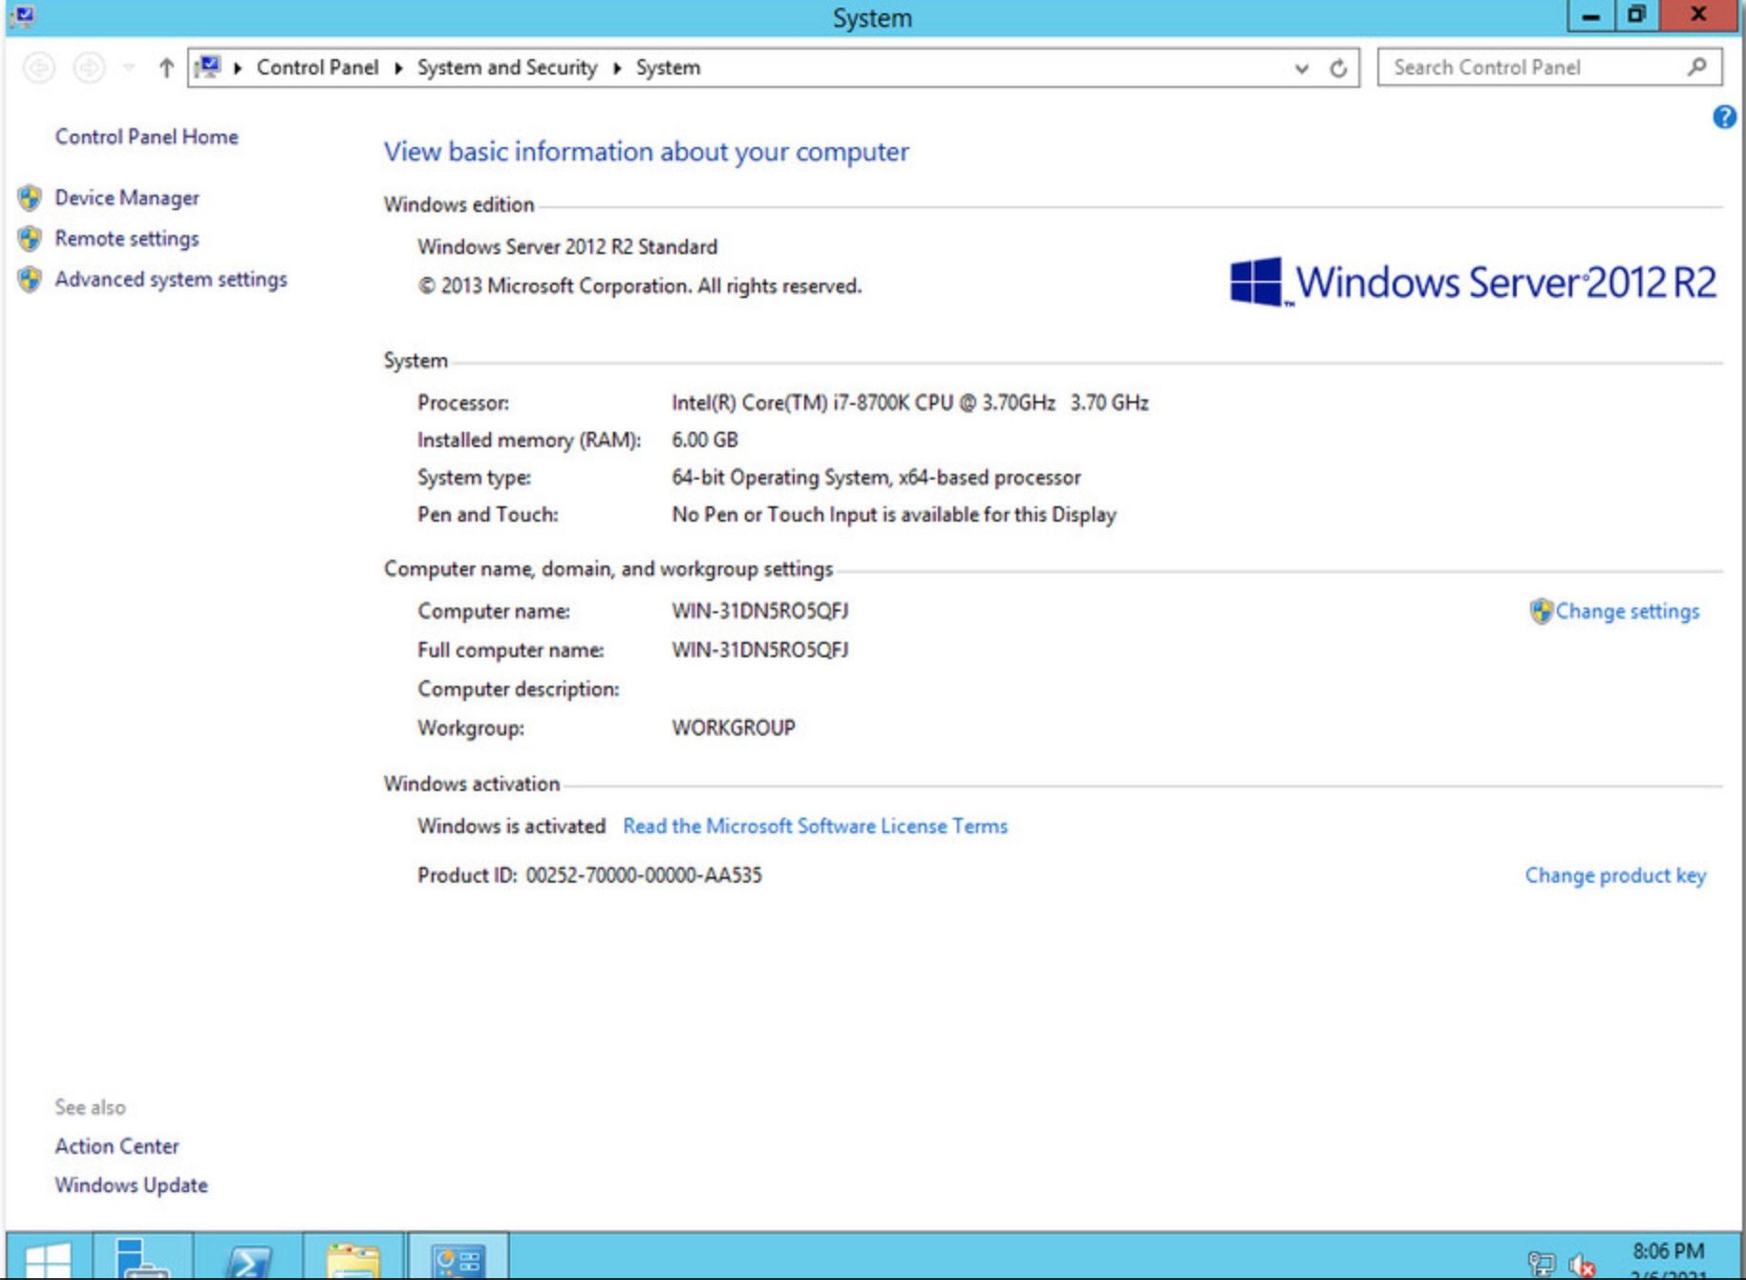Click the Windows Server 2012 R2 logo
Screen dimensions: 1746x1280
1473,282
